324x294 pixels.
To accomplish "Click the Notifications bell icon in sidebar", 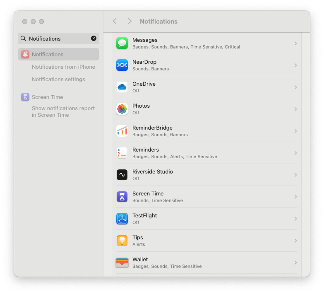I will (x=25, y=54).
